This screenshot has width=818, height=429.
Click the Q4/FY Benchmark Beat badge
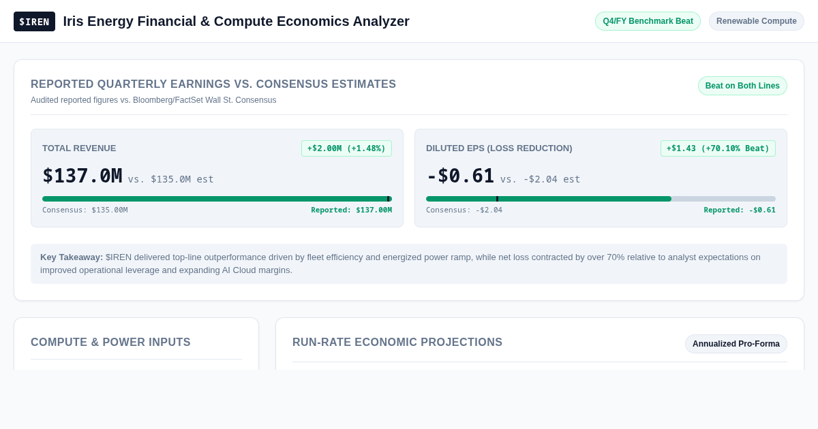point(648,21)
